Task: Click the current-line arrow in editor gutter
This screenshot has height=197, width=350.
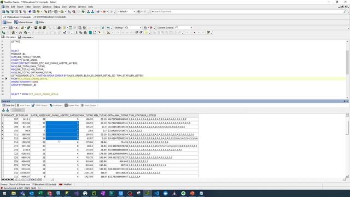Action: (x=6, y=79)
